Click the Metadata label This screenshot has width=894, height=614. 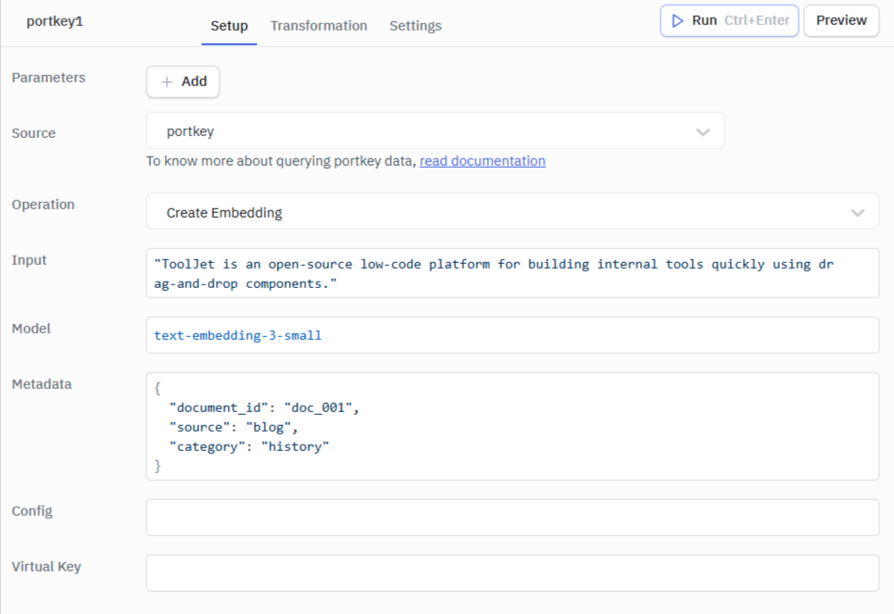tap(42, 384)
